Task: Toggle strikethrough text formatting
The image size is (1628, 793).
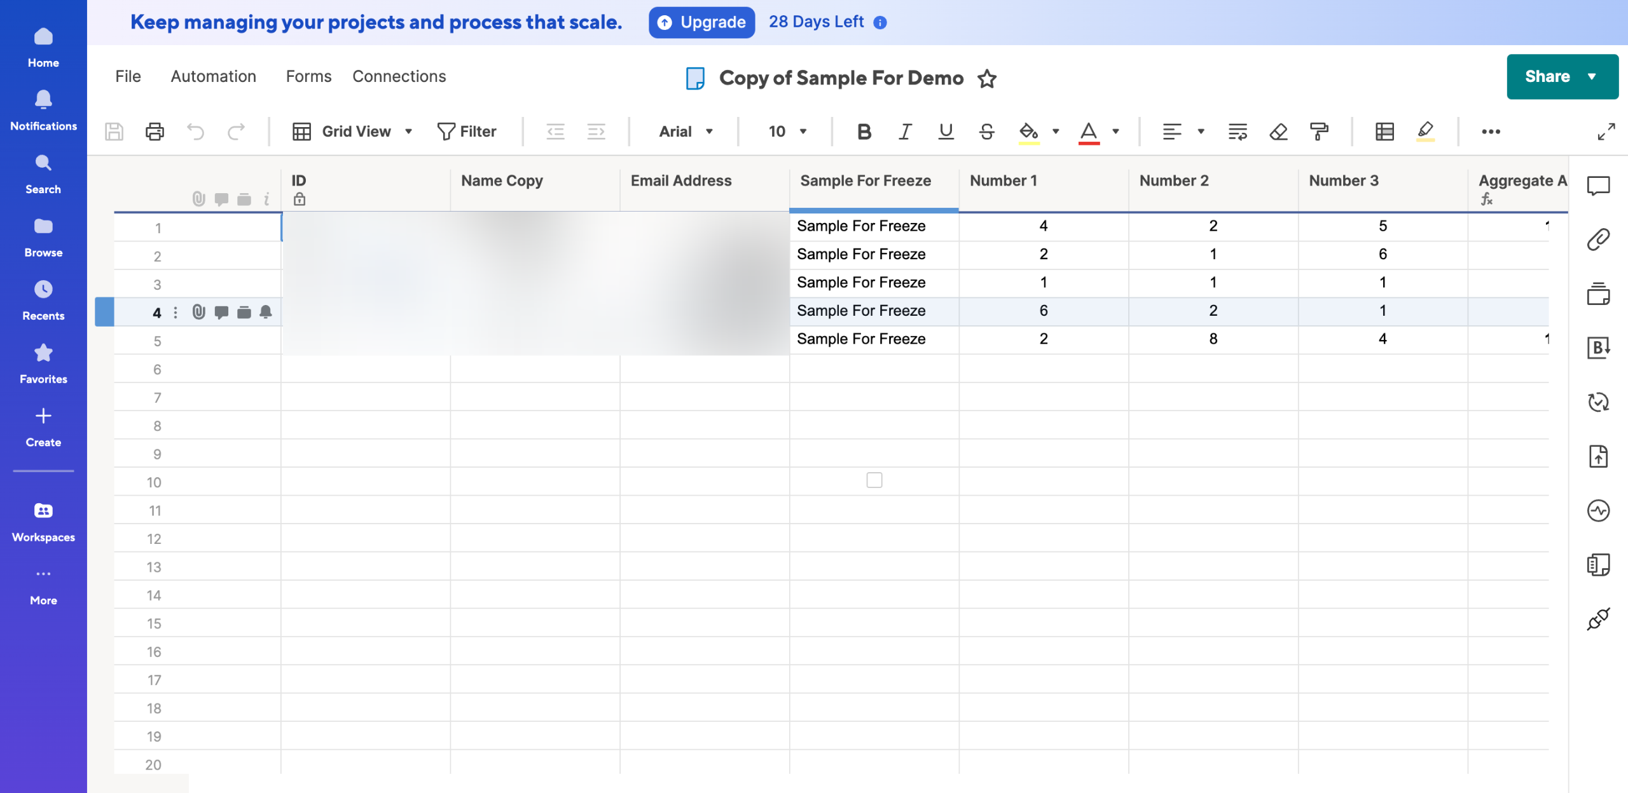Action: click(986, 132)
